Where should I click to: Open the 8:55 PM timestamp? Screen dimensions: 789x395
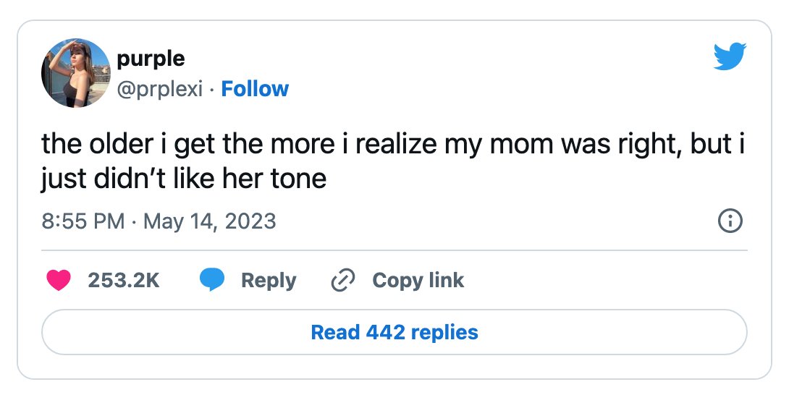point(83,221)
